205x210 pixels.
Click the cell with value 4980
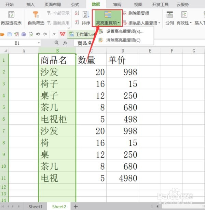coord(123,178)
